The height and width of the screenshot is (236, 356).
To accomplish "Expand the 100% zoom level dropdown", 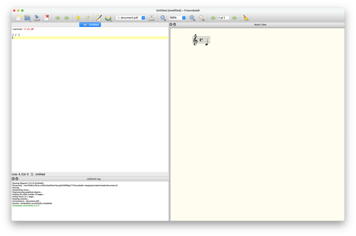I will 184,18.
